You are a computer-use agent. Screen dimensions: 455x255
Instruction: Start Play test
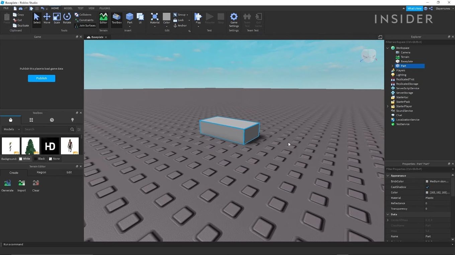click(x=198, y=18)
